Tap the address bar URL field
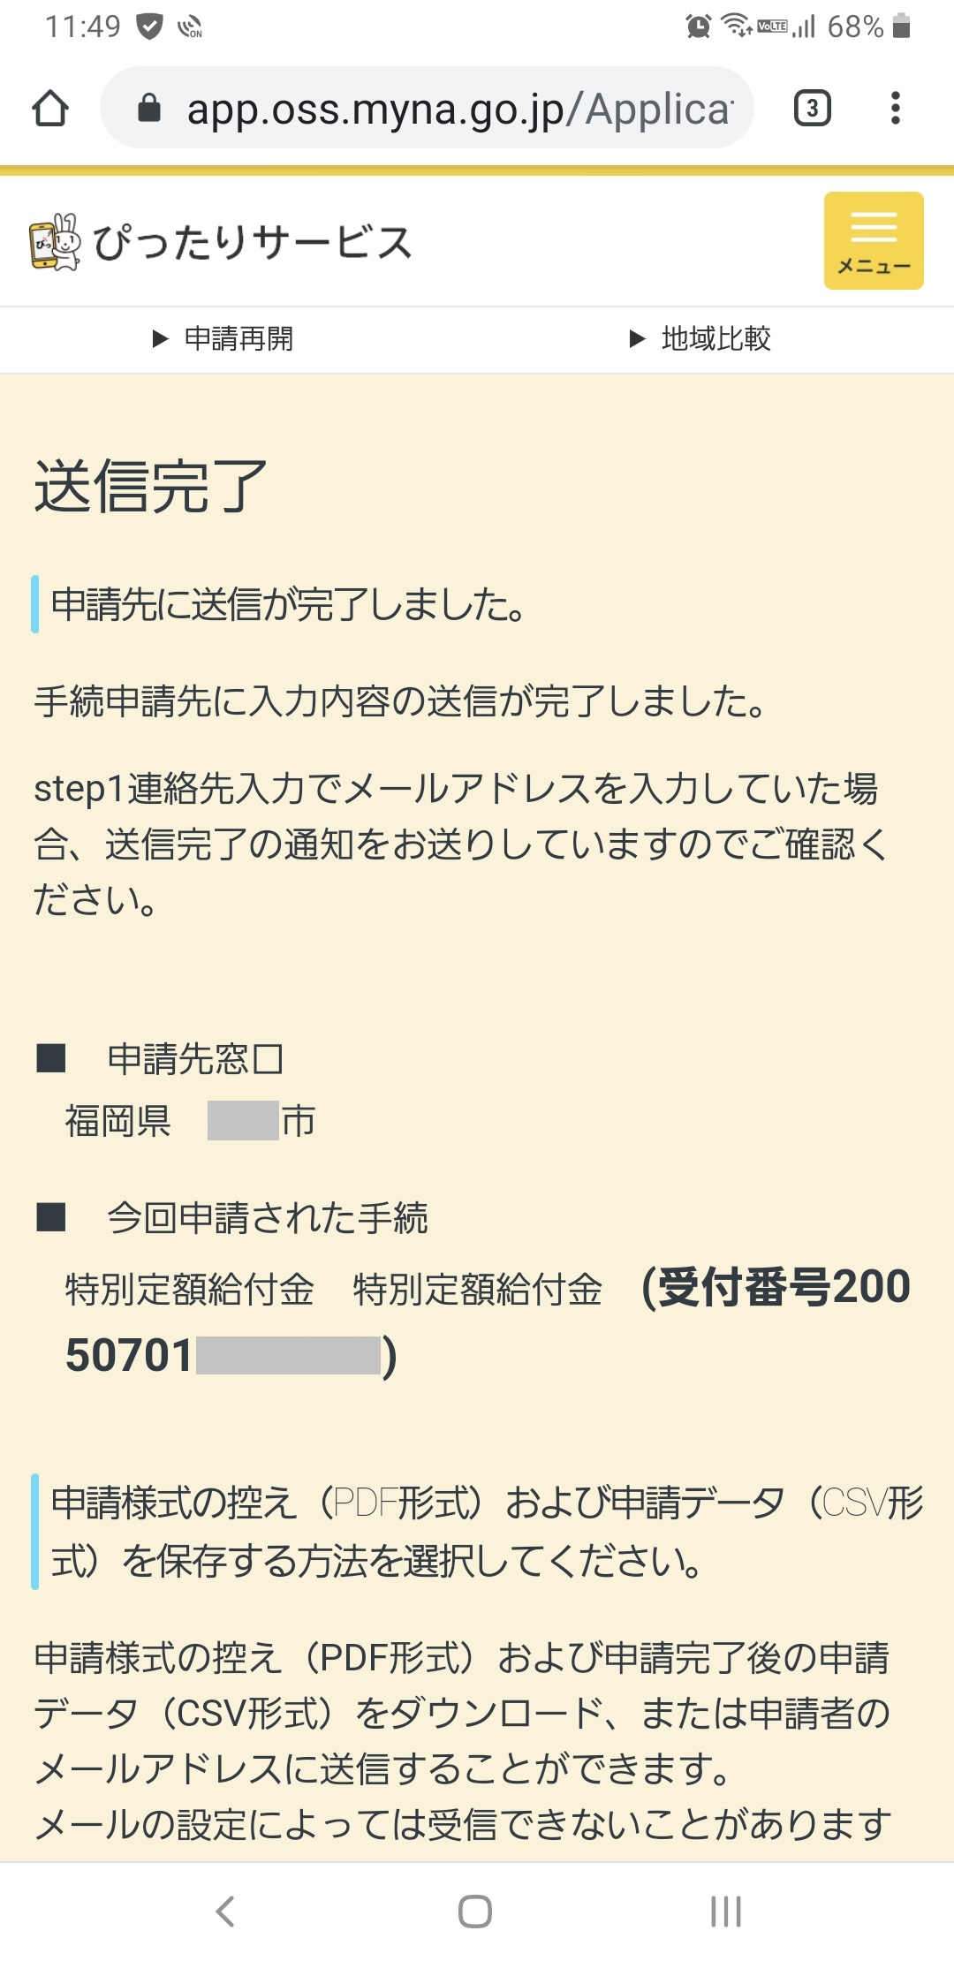 click(459, 109)
